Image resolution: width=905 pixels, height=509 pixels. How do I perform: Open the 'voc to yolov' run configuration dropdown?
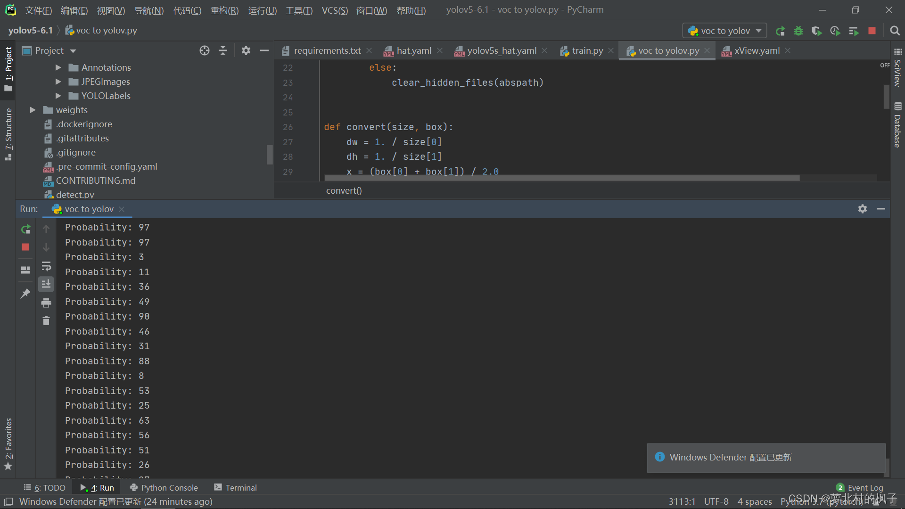tap(724, 31)
